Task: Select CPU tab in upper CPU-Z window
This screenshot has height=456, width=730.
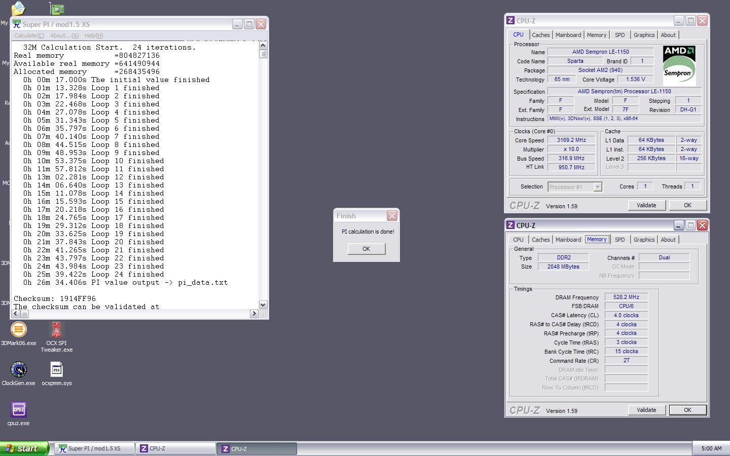Action: (x=518, y=34)
